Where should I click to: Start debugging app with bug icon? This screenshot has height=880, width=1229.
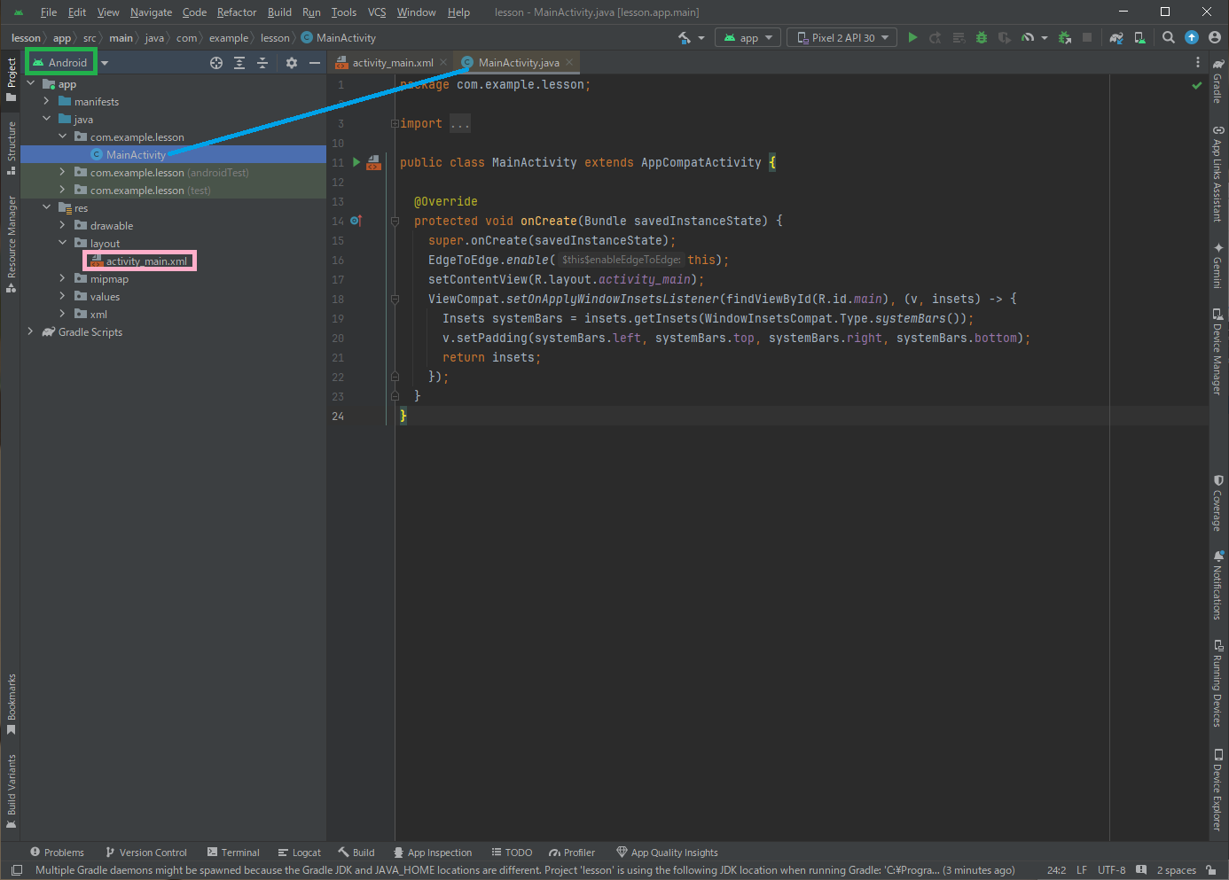click(982, 38)
